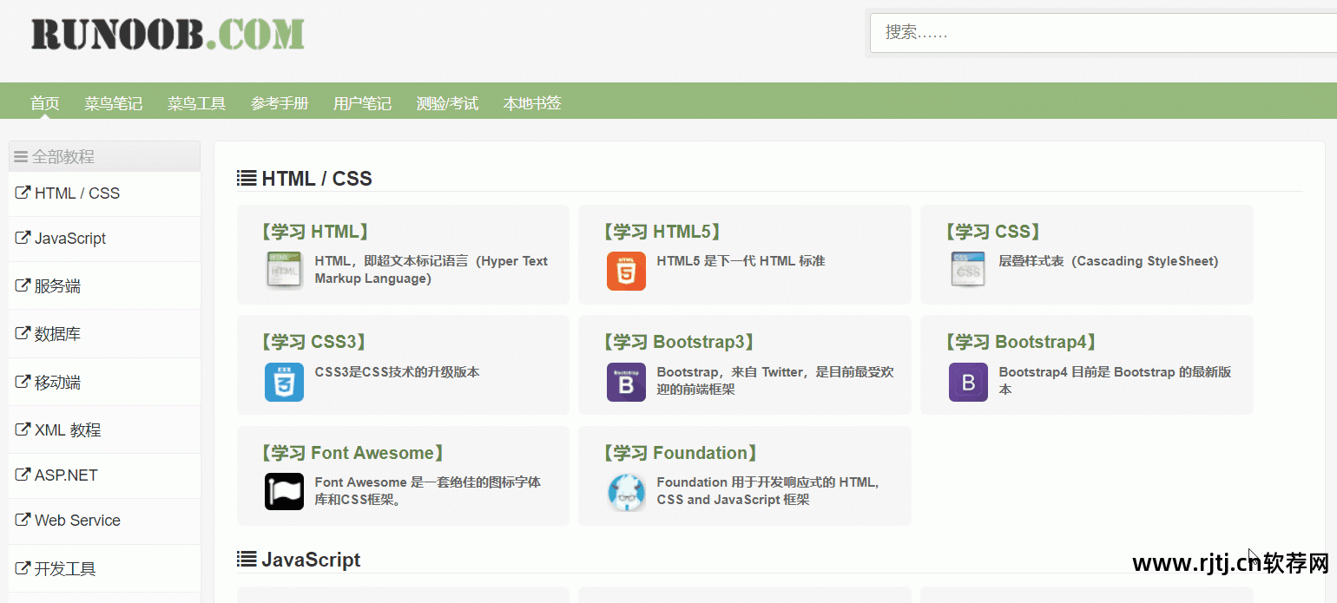
Task: Open 参考手册 in the navigation bar
Action: tap(280, 104)
